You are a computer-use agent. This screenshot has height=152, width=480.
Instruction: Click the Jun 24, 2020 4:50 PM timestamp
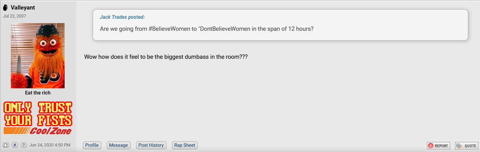tap(50, 145)
